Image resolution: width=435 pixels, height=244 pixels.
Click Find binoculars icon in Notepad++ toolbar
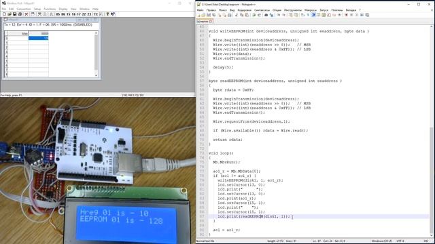click(266, 15)
